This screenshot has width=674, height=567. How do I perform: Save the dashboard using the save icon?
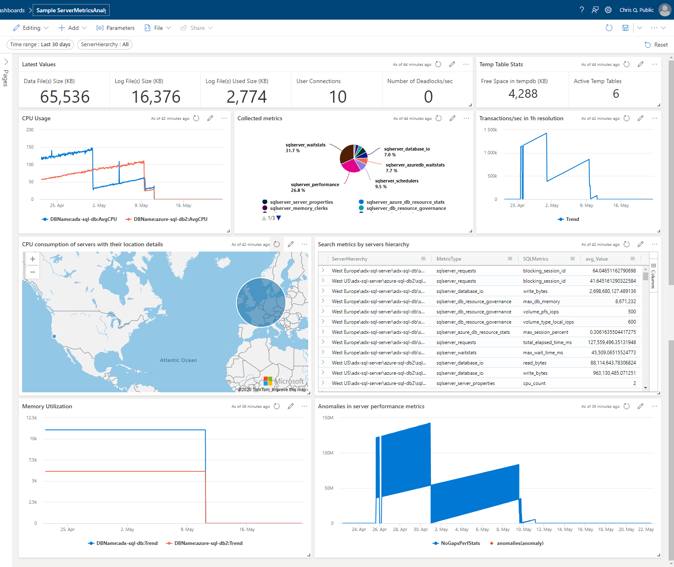[625, 28]
